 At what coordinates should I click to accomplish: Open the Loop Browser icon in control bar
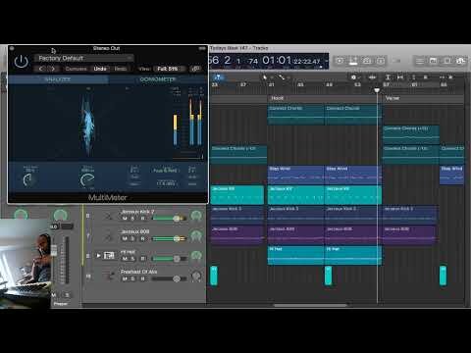click(447, 61)
